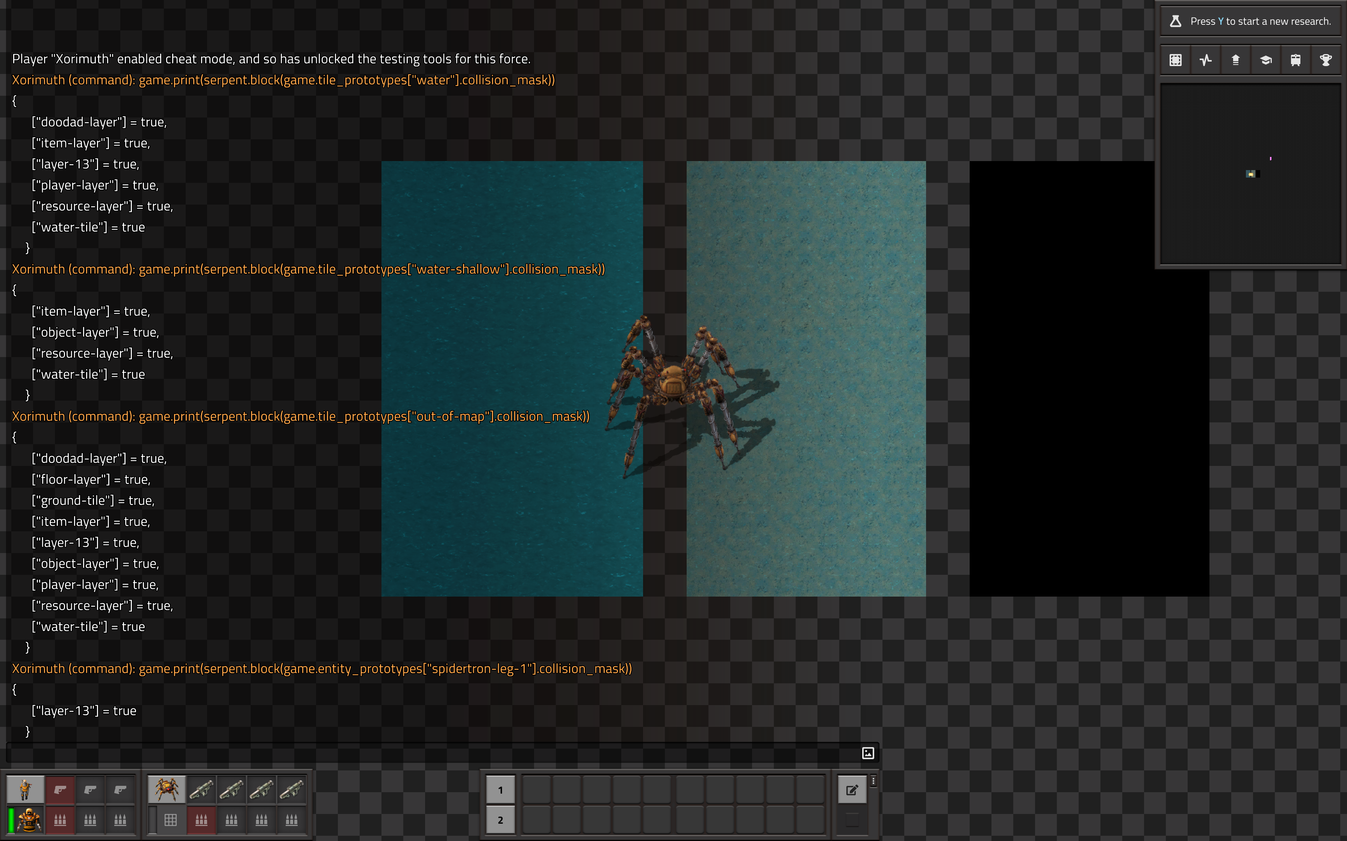The width and height of the screenshot is (1347, 841).
Task: Click the minimap panel
Action: tap(1250, 173)
